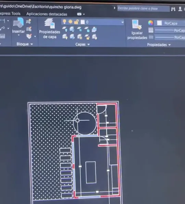Toggle layer 0 lock padlock
Screen dimensions: 185x204
coord(76,22)
